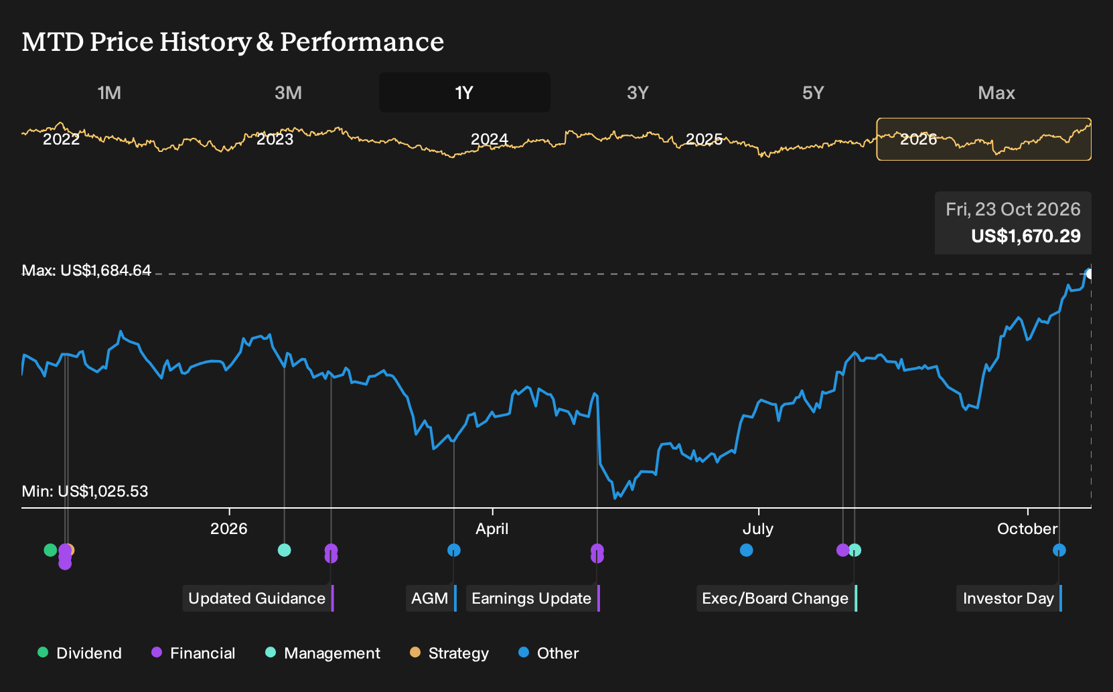Click the 'Max: US$1,684.64' label
1113x692 pixels.
click(86, 270)
